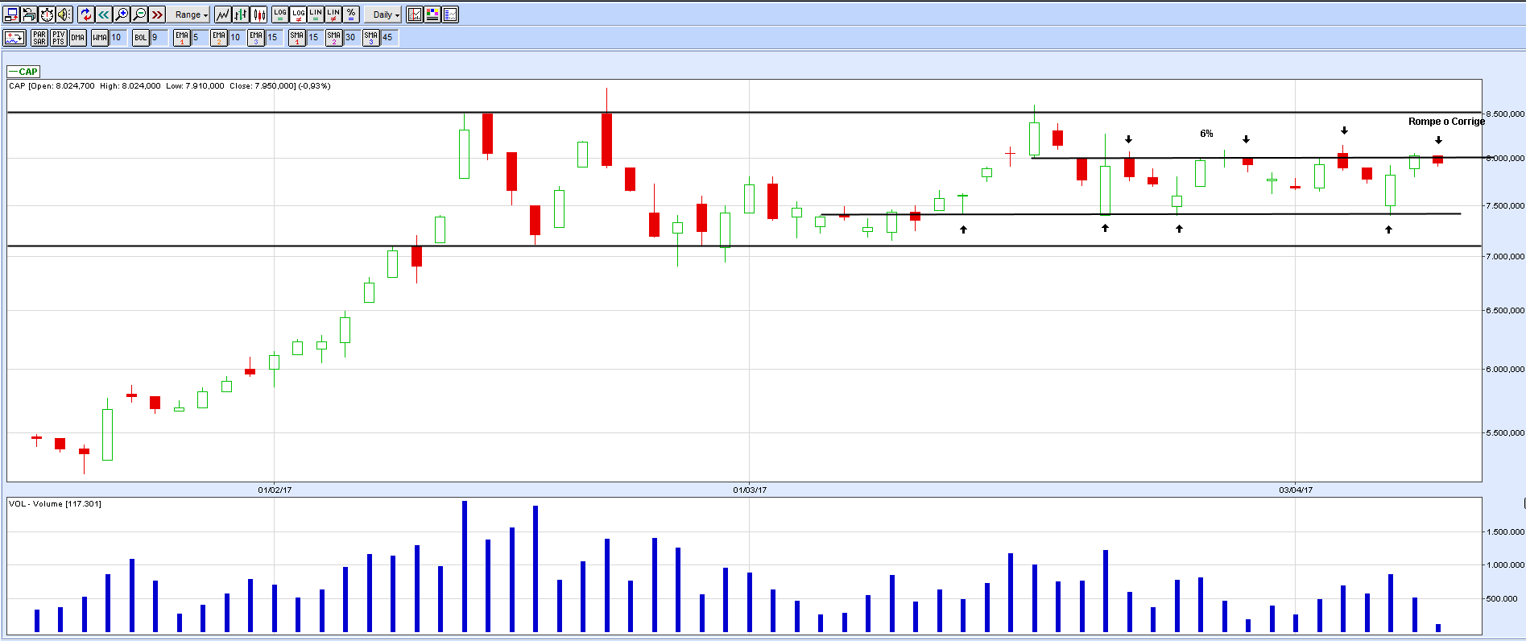The image size is (1526, 641).
Task: Toggle LIN equal scale button
Action: (316, 14)
